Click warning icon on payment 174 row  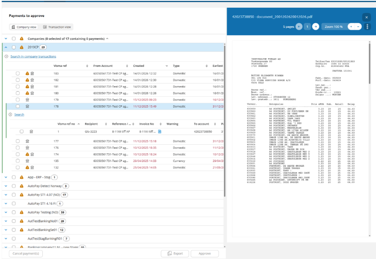point(27,155)
